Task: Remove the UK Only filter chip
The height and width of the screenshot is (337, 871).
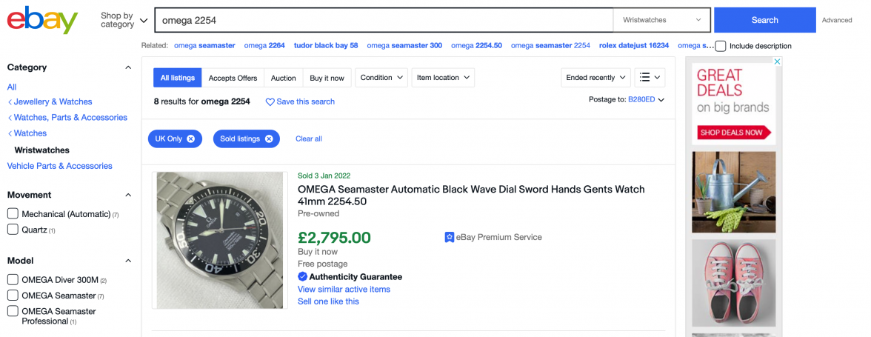Action: coord(190,139)
